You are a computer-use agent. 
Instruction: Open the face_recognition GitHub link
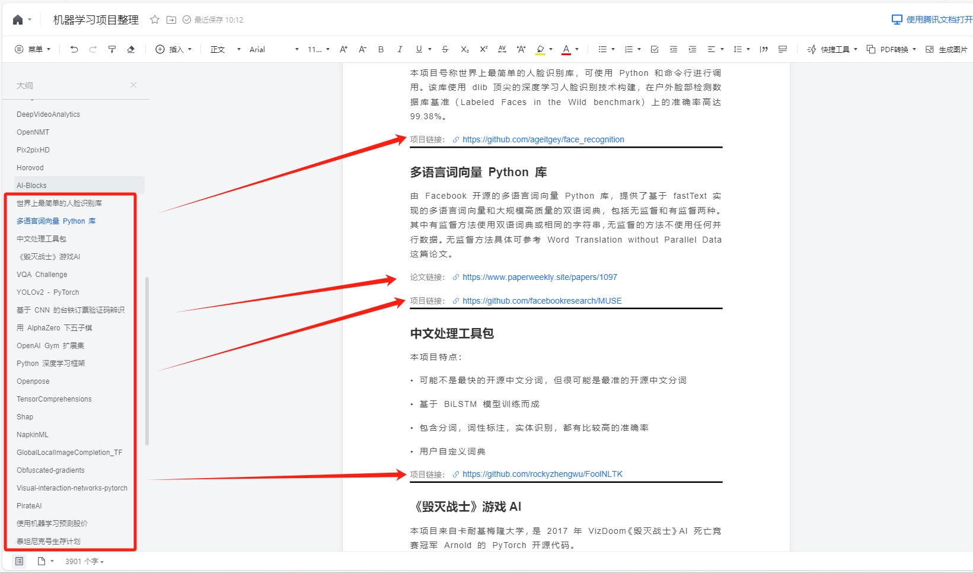(543, 140)
